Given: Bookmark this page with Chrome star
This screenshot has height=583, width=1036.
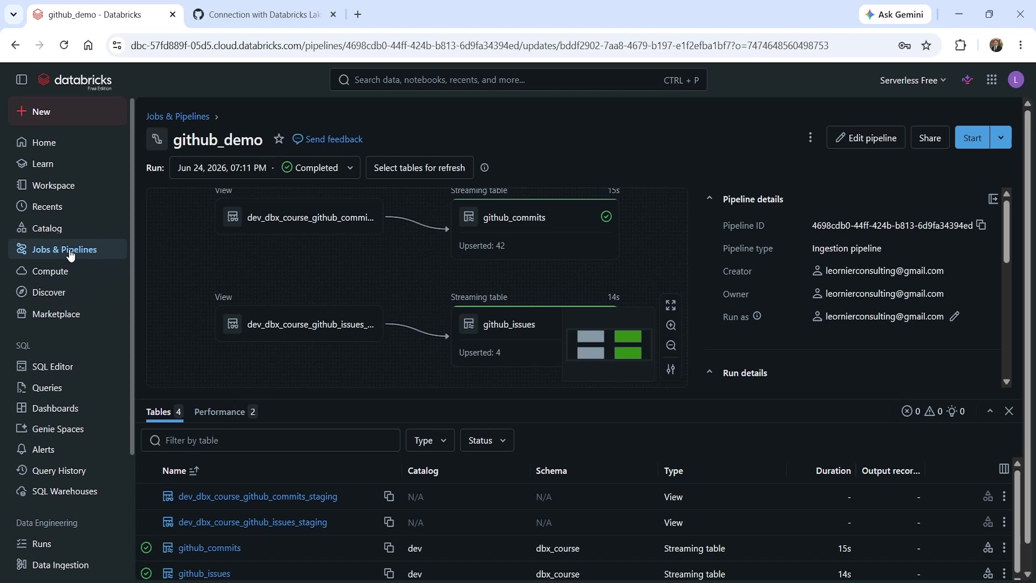Looking at the screenshot, I should pos(926,45).
